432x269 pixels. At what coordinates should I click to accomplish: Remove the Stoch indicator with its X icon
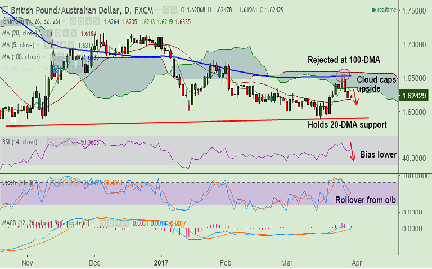(76, 182)
